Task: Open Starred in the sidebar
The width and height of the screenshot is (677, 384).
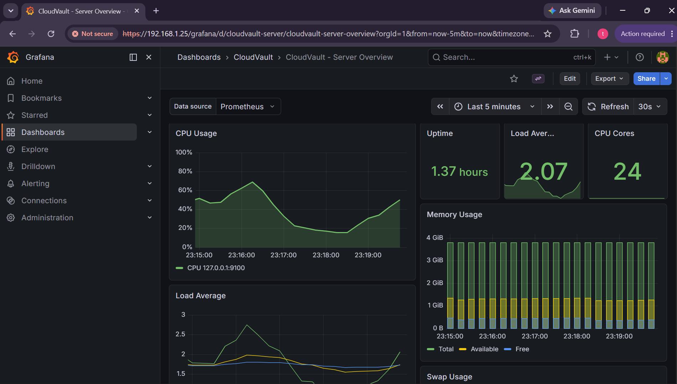Action: click(35, 115)
